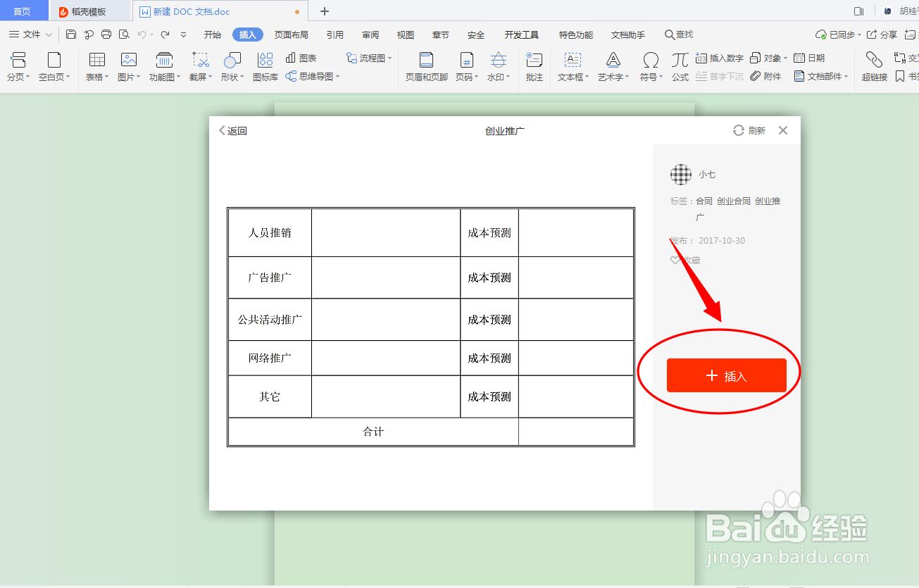Create a 超链接 (Hyperlink)
This screenshot has height=588, width=919.
tap(873, 67)
